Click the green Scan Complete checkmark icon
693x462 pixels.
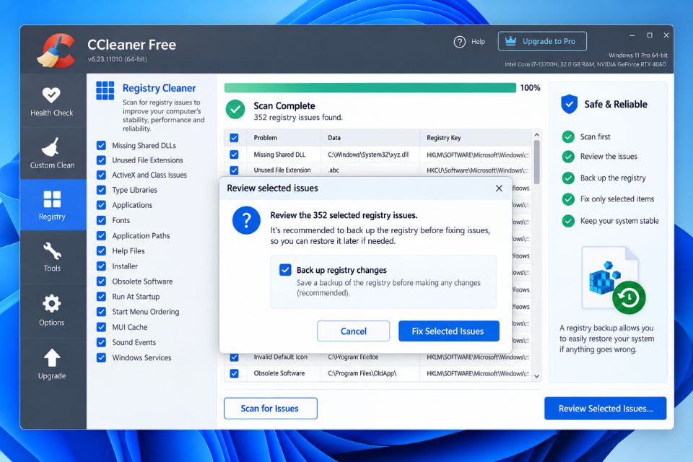[x=235, y=109]
